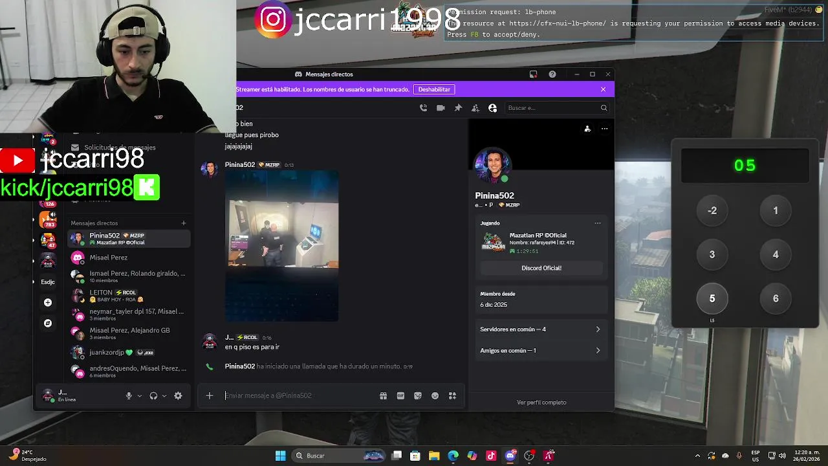
Task: Click Deshabilitar streamer mode button
Action: tap(434, 89)
